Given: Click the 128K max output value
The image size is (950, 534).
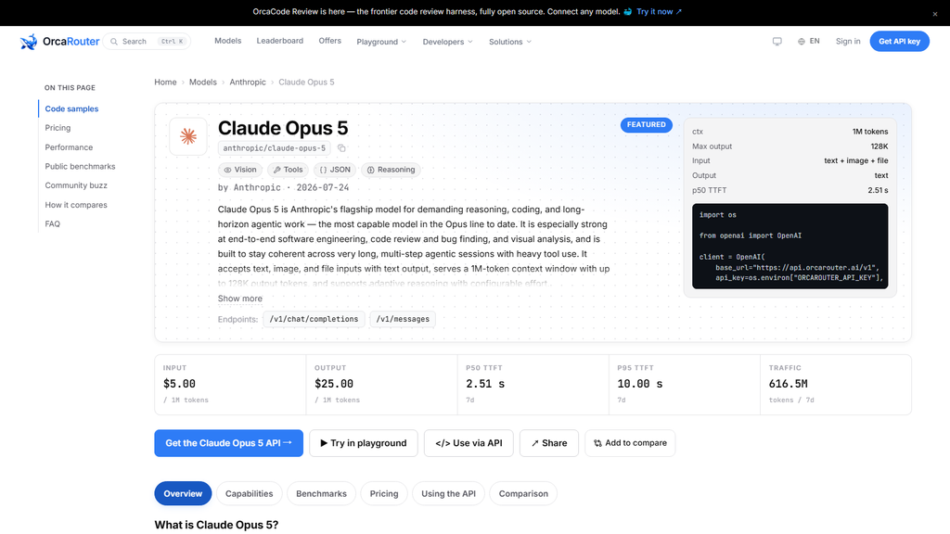Looking at the screenshot, I should (879, 146).
